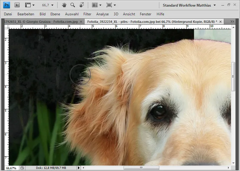Open the Hilfe menu
The height and width of the screenshot is (171, 240).
(160, 14)
